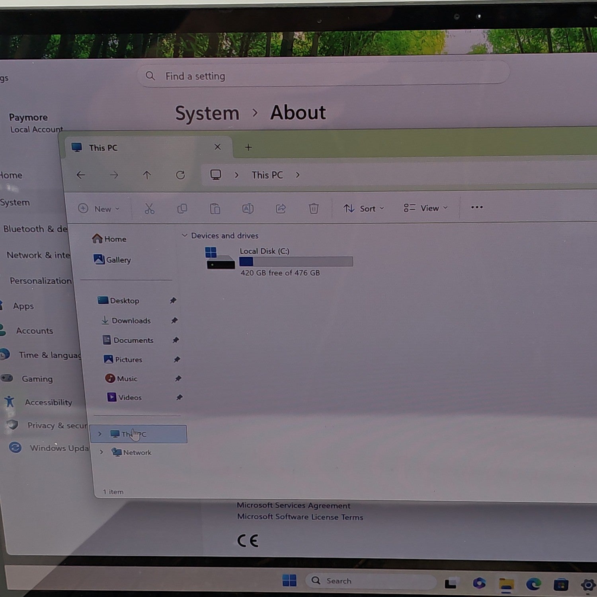
Task: Collapse the Devices and drives group
Action: pos(184,236)
